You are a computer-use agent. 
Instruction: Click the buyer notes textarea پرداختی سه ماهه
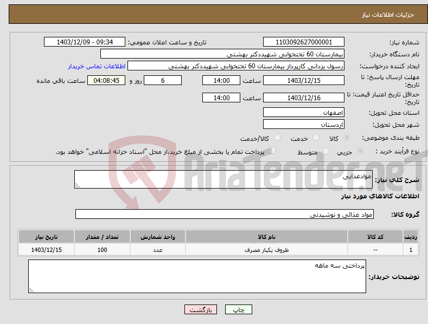197,276
